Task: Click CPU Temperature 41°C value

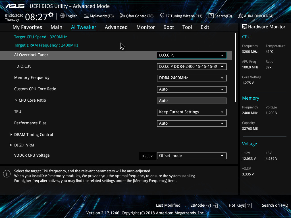Action: point(269,52)
